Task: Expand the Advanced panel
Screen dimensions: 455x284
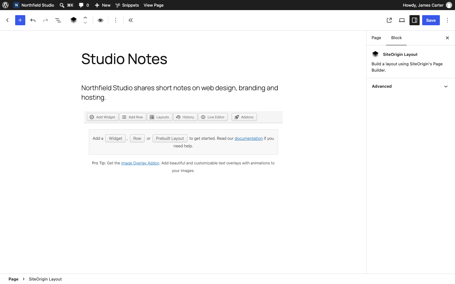Action: pos(411,86)
